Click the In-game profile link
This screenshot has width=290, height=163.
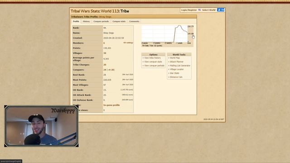point(111,105)
